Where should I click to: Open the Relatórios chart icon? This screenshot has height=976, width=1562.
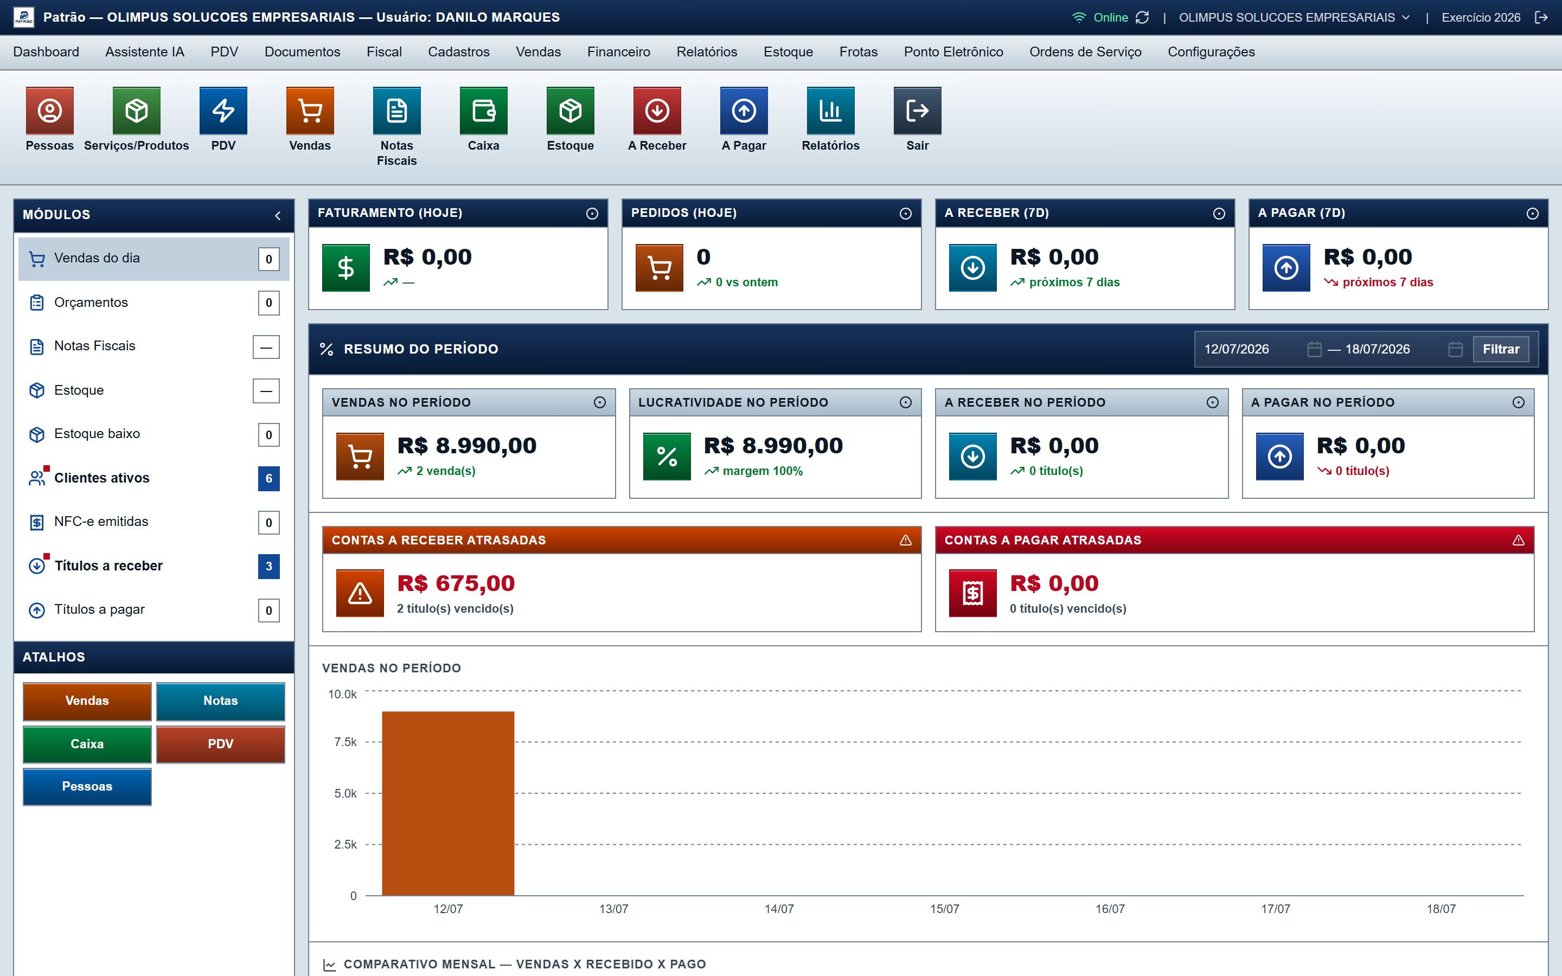(830, 111)
